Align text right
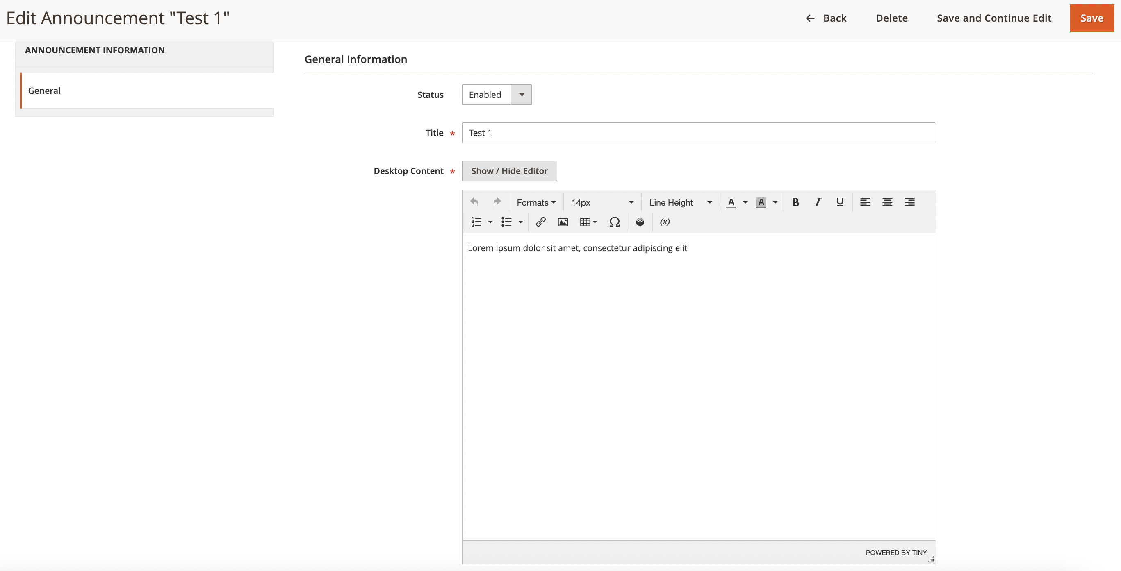 (909, 202)
